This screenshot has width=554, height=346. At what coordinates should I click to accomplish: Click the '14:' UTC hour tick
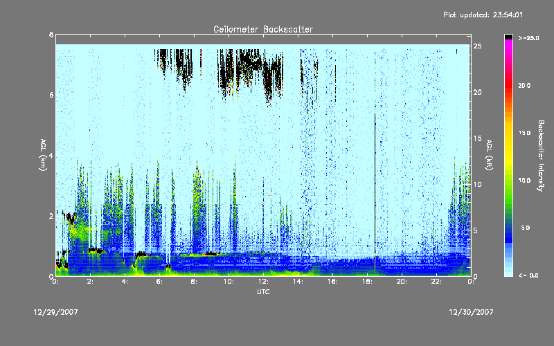click(x=298, y=282)
